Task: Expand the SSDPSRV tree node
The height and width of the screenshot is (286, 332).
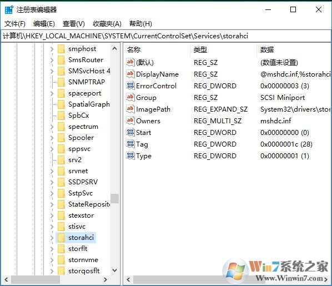Action: (52, 182)
